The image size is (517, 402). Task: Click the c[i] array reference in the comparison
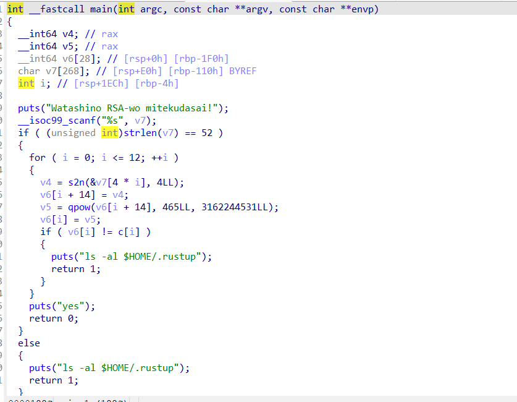(x=129, y=232)
